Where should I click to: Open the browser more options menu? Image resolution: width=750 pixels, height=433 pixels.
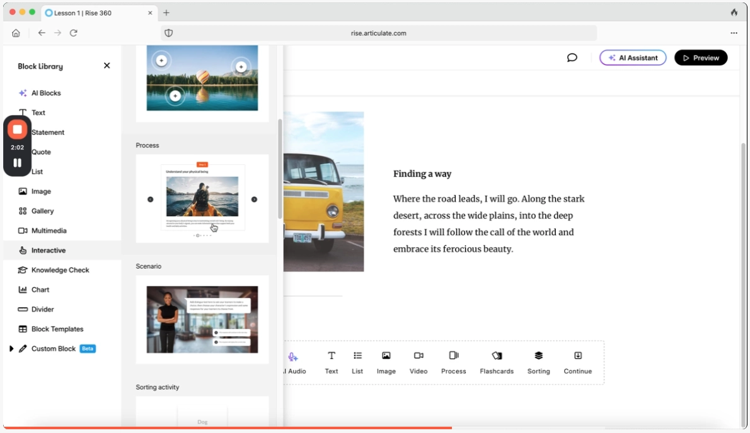tap(734, 33)
